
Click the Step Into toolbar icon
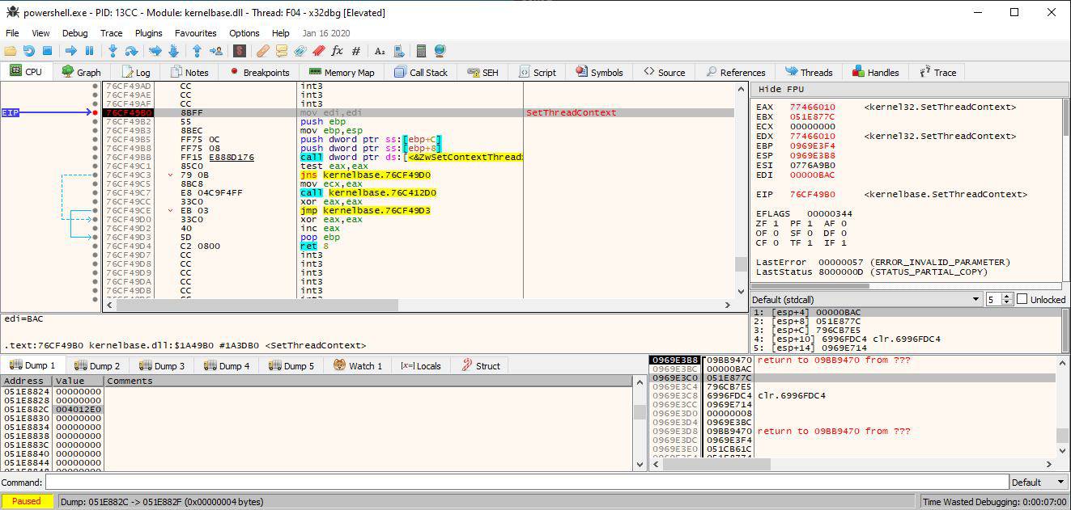(x=113, y=51)
